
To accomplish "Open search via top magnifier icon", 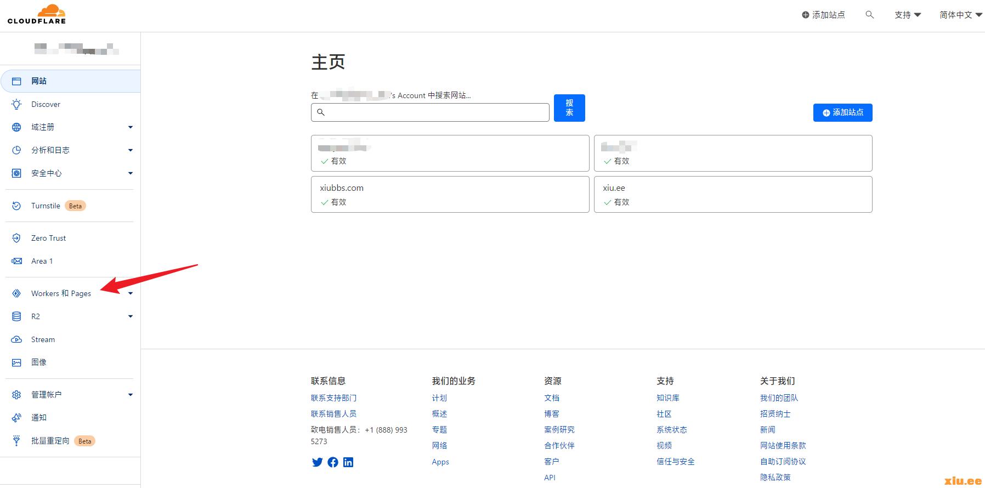I will [869, 15].
